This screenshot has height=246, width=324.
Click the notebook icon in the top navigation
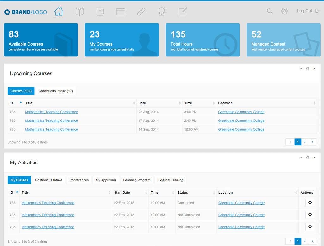click(100, 12)
